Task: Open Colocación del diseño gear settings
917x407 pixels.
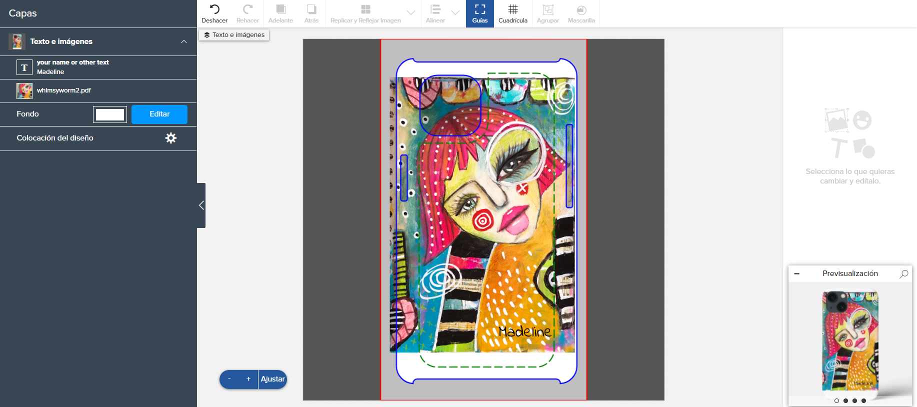Action: tap(171, 138)
